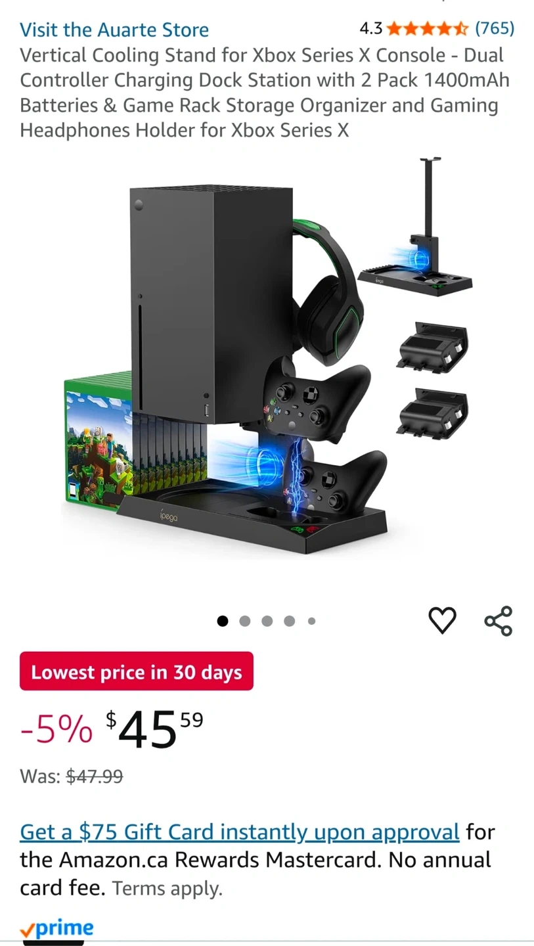Select the first image carousel dot
Image resolution: width=534 pixels, height=946 pixels.
pos(223,621)
